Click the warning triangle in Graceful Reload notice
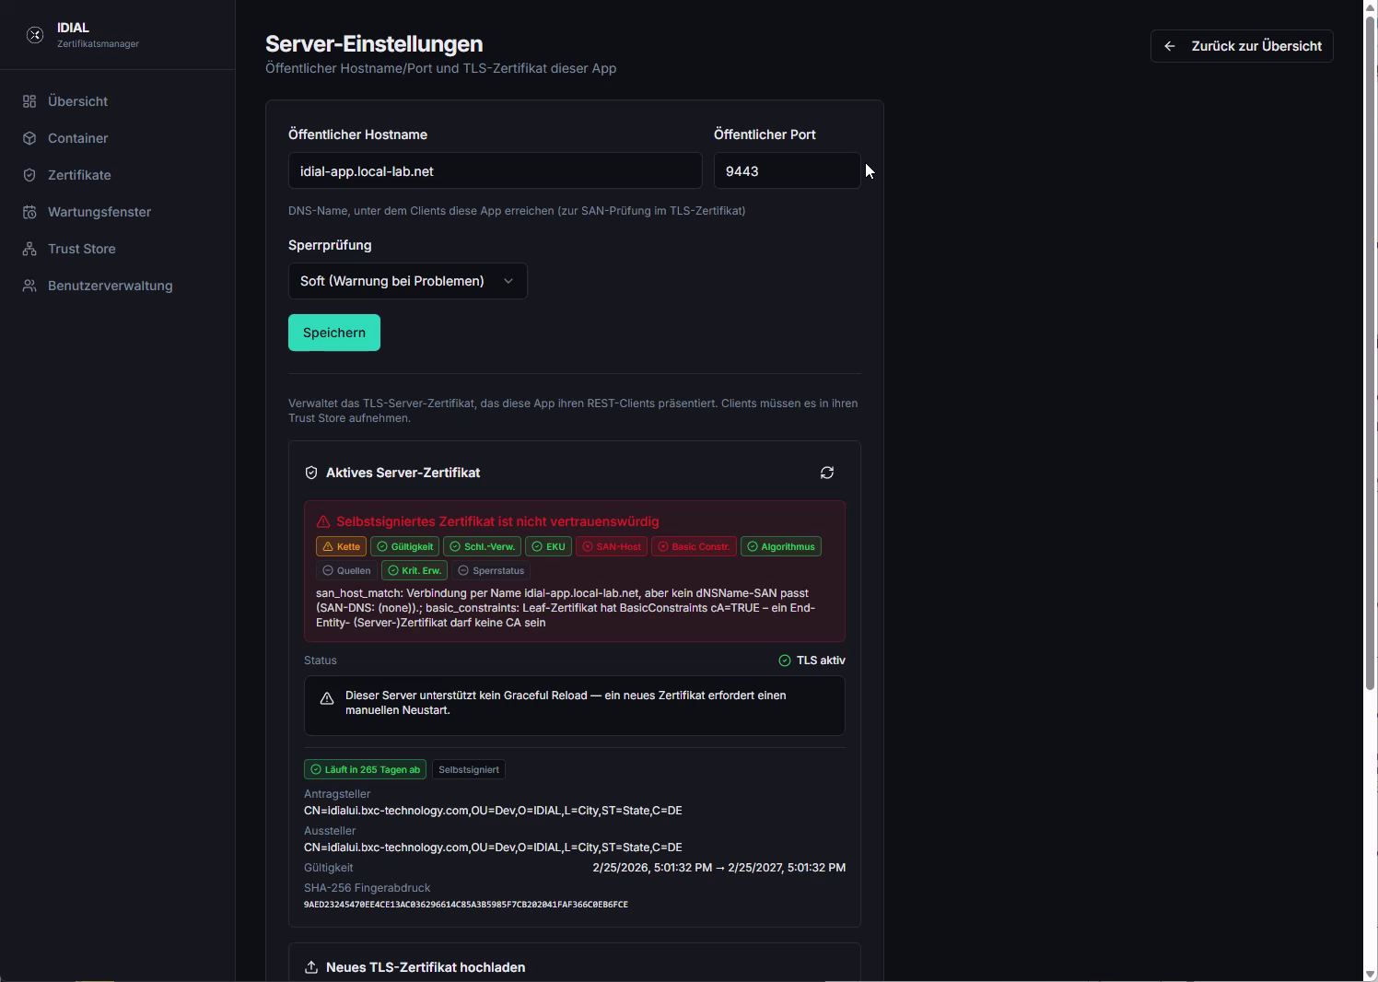The image size is (1378, 982). point(327,699)
